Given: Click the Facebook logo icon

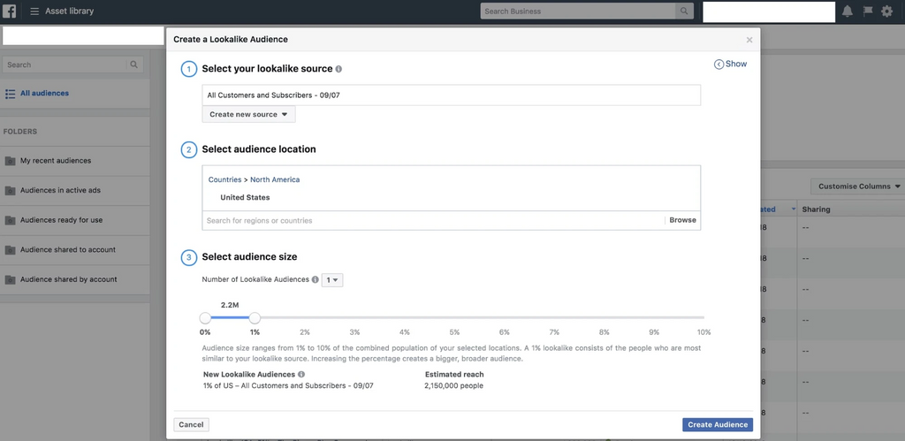Looking at the screenshot, I should [x=10, y=11].
